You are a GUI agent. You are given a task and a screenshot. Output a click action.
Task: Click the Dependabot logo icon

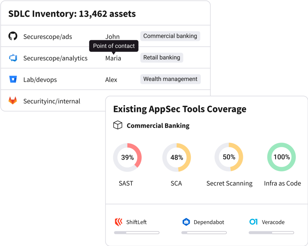pos(186,222)
